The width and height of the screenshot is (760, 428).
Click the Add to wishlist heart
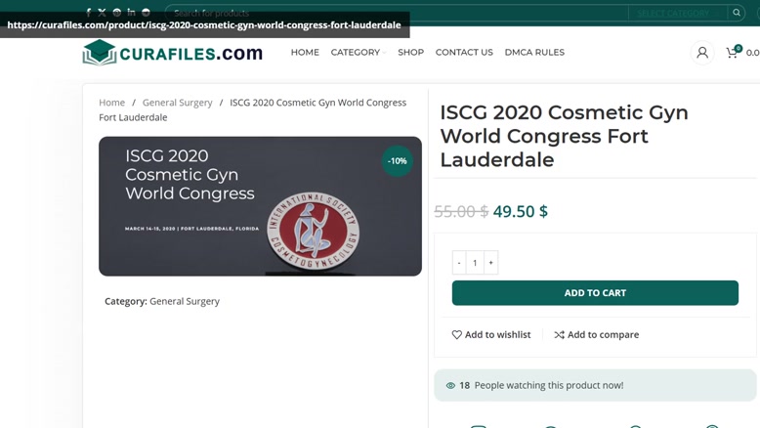click(x=456, y=334)
